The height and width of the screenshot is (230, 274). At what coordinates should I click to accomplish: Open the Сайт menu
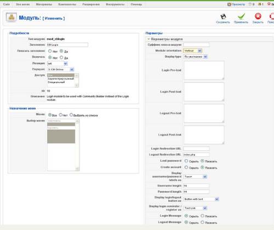(x=7, y=4)
